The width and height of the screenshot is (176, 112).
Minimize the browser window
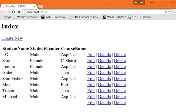(x=151, y=3)
